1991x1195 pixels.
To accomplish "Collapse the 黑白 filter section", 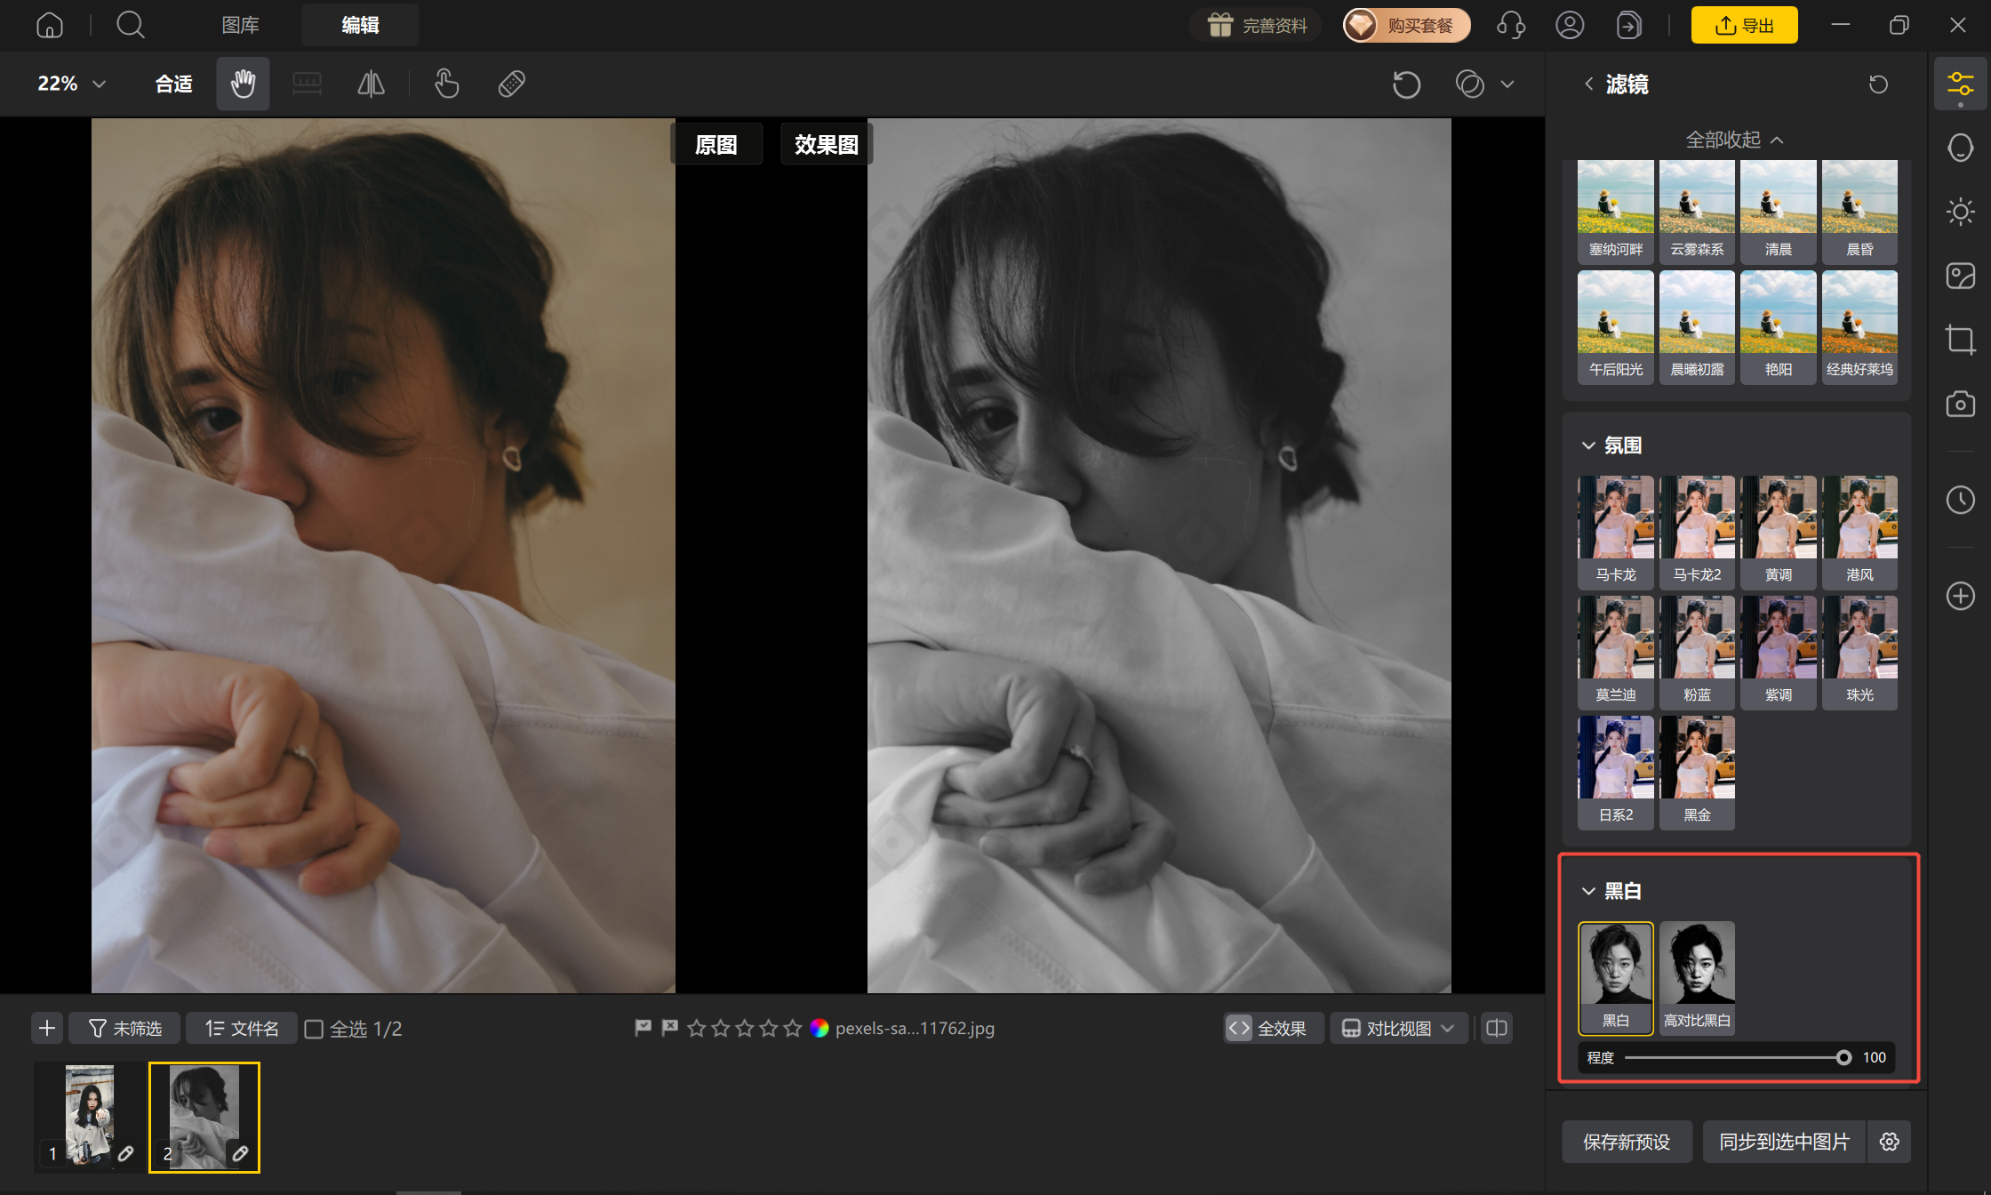I will coord(1588,891).
